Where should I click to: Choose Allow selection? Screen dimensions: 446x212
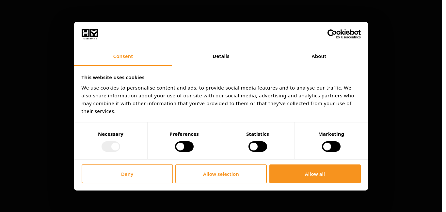click(x=221, y=174)
